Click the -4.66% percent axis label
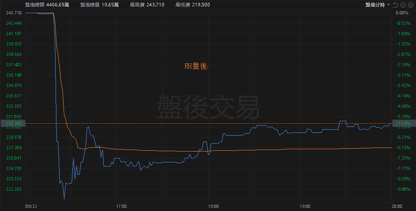The width and height of the screenshot is (416, 211). tap(403, 106)
